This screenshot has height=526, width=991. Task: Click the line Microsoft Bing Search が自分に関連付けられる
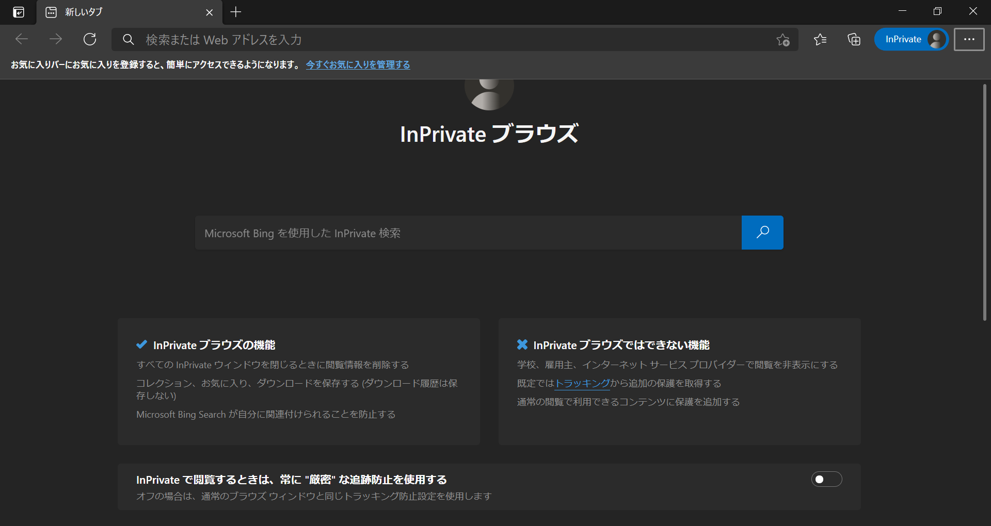tap(266, 415)
